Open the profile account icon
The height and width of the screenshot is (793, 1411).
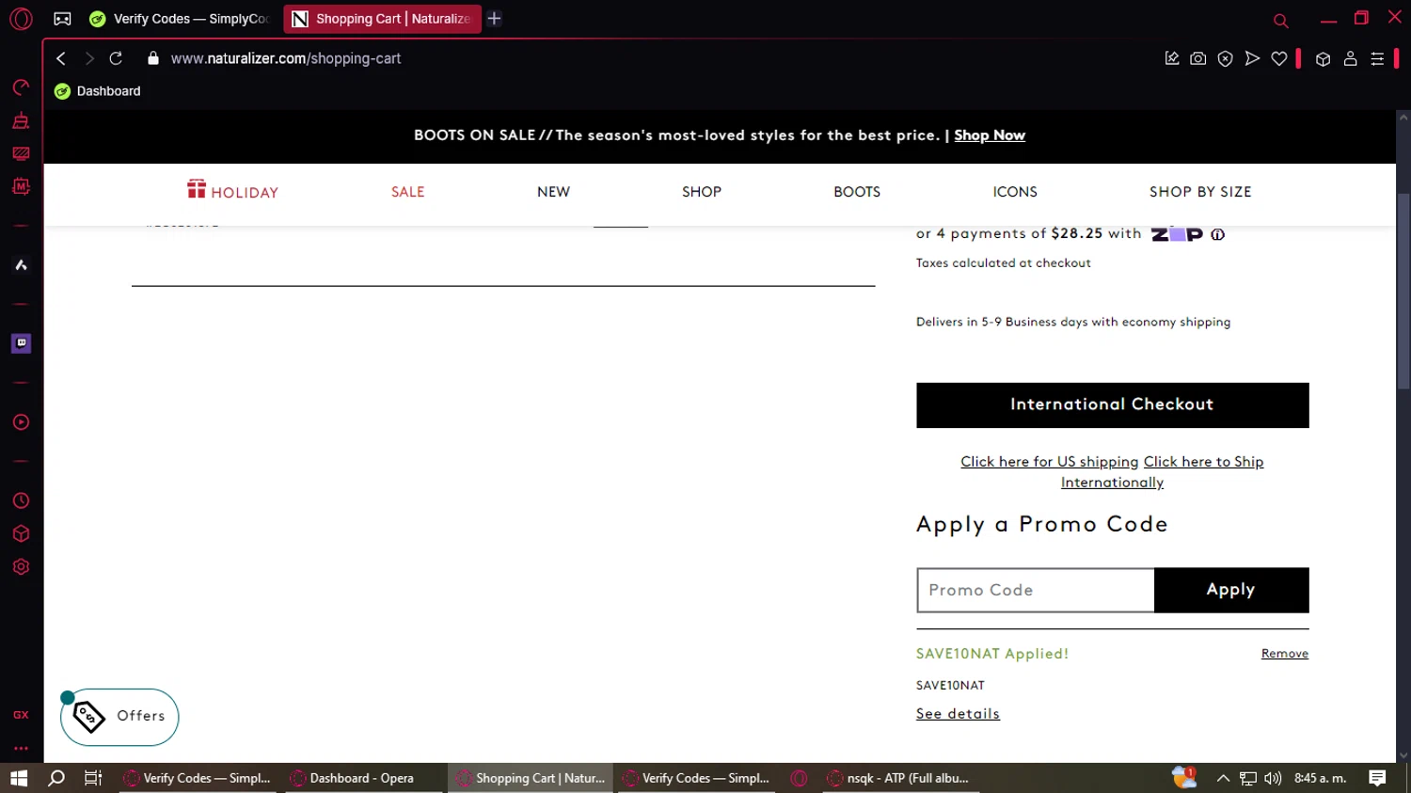(1350, 58)
